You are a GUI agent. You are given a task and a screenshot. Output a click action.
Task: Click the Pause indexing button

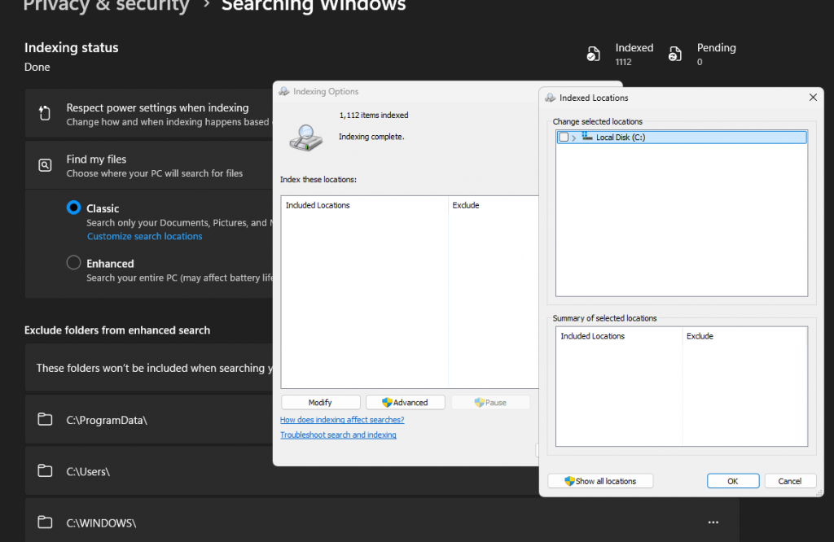[490, 402]
